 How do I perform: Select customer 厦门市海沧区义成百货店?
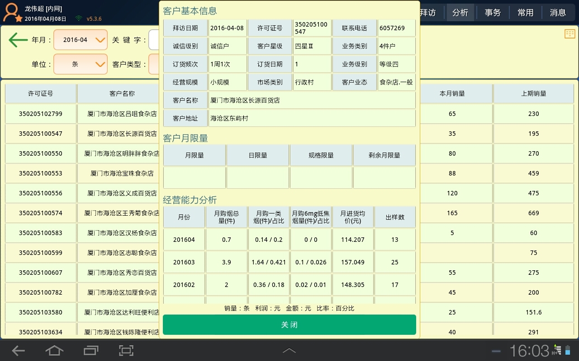(122, 193)
